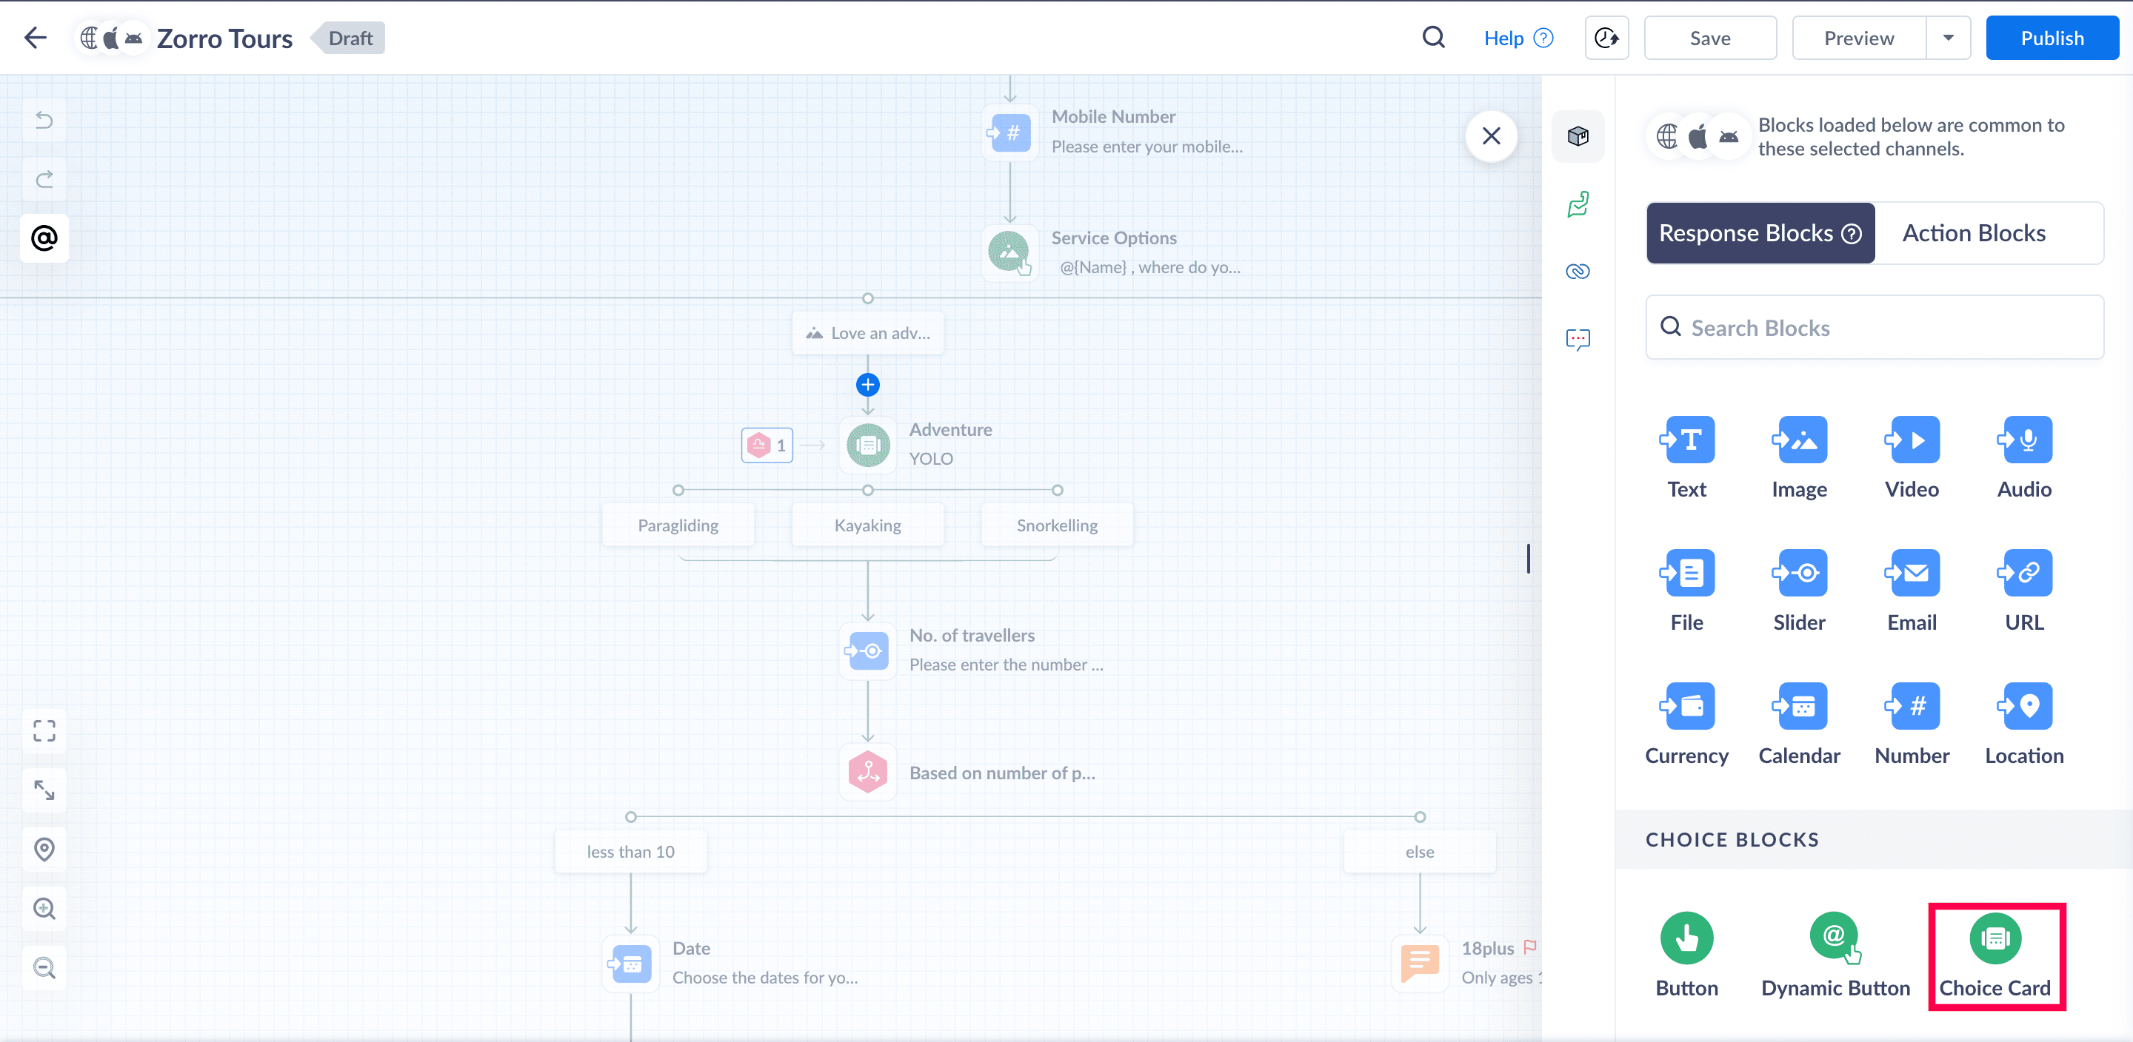Click the zoom in magnifier icon
The width and height of the screenshot is (2133, 1042).
point(44,909)
